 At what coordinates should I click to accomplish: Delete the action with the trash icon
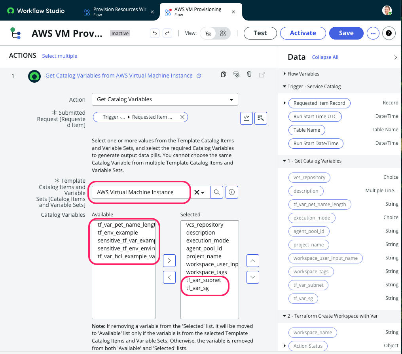249,74
